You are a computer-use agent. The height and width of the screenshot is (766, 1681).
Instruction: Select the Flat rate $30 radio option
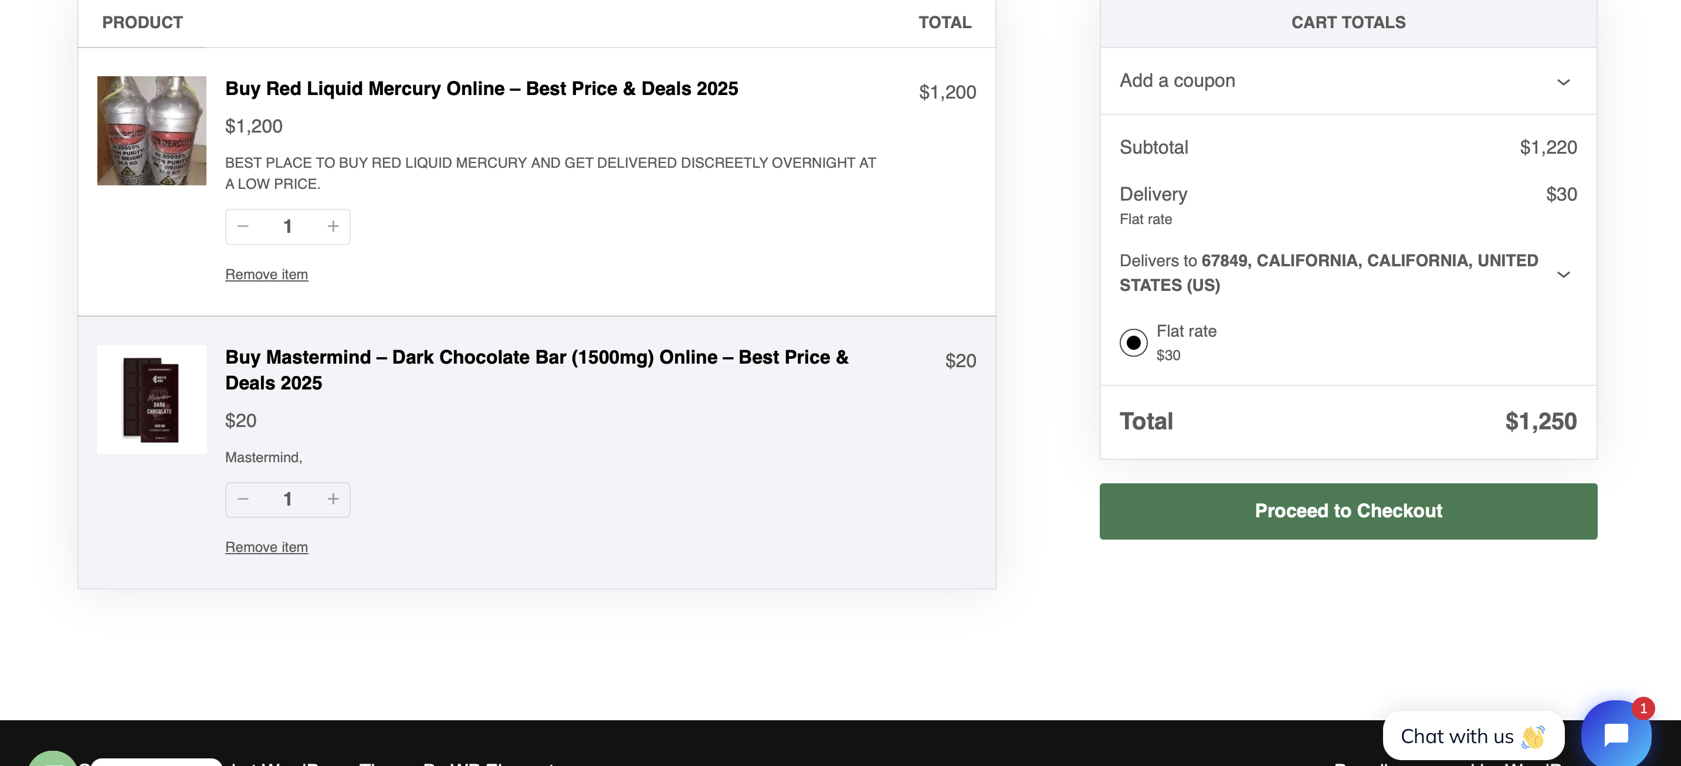[1134, 343]
